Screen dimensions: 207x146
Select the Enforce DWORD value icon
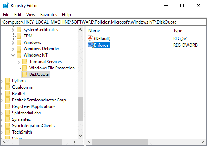point(90,45)
